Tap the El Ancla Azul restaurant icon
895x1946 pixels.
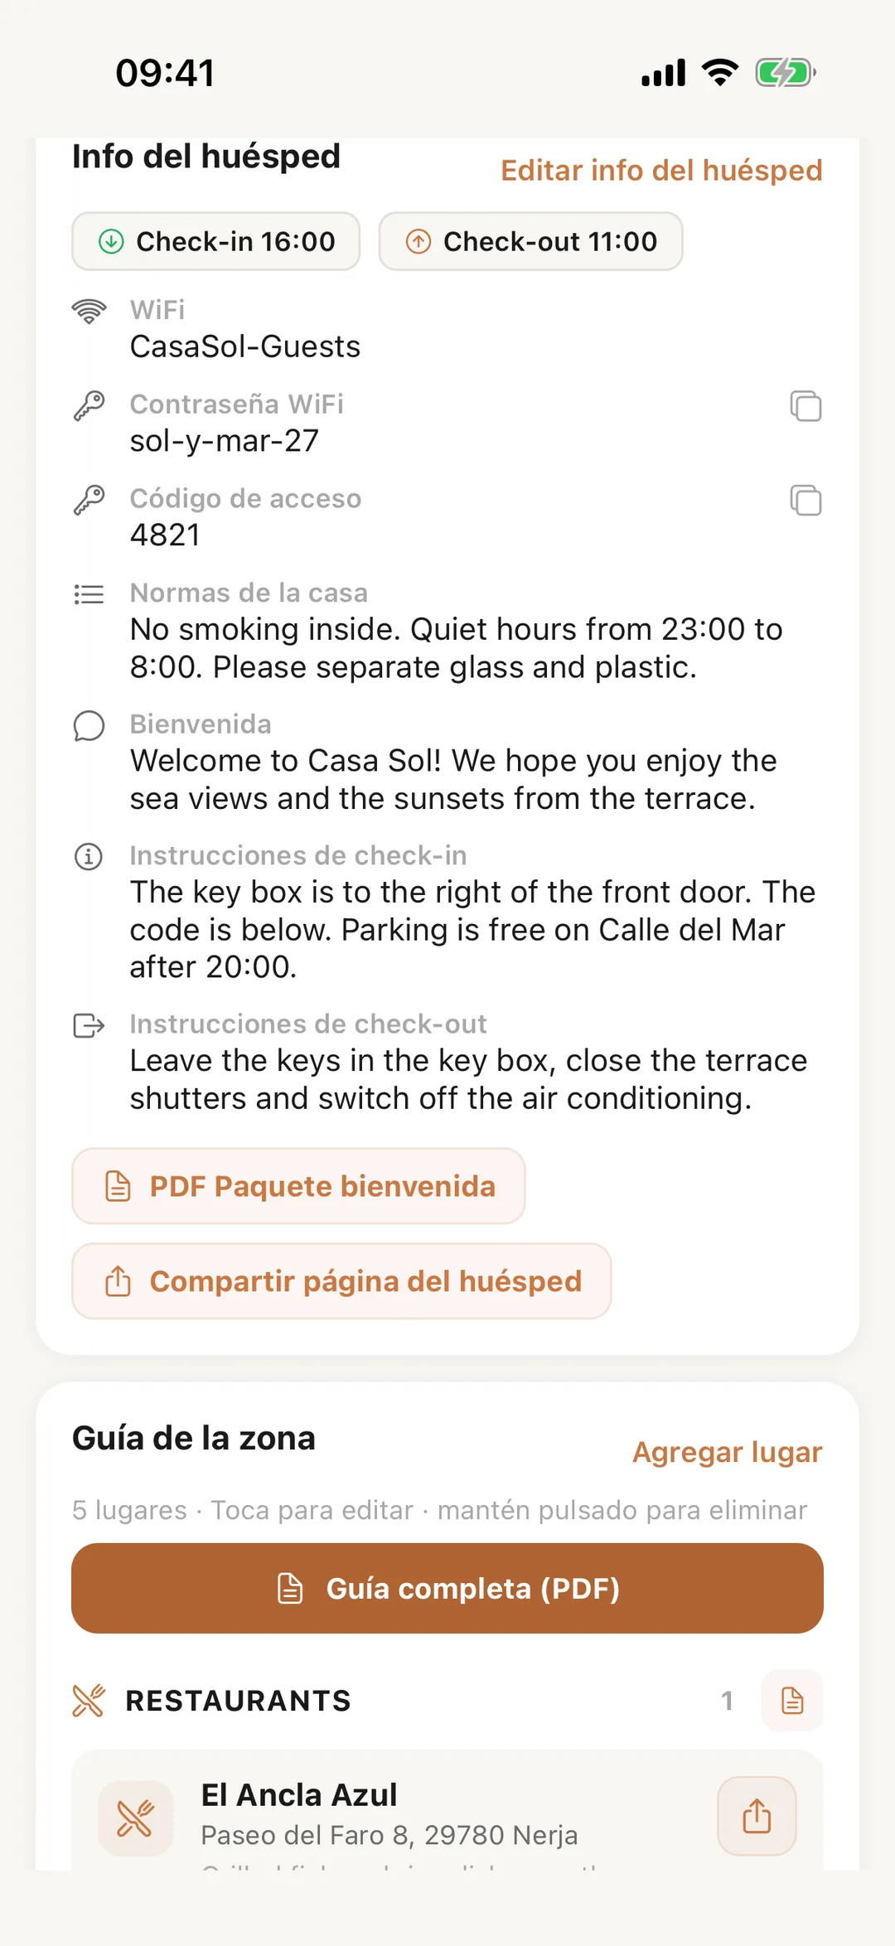pyautogui.click(x=136, y=1818)
